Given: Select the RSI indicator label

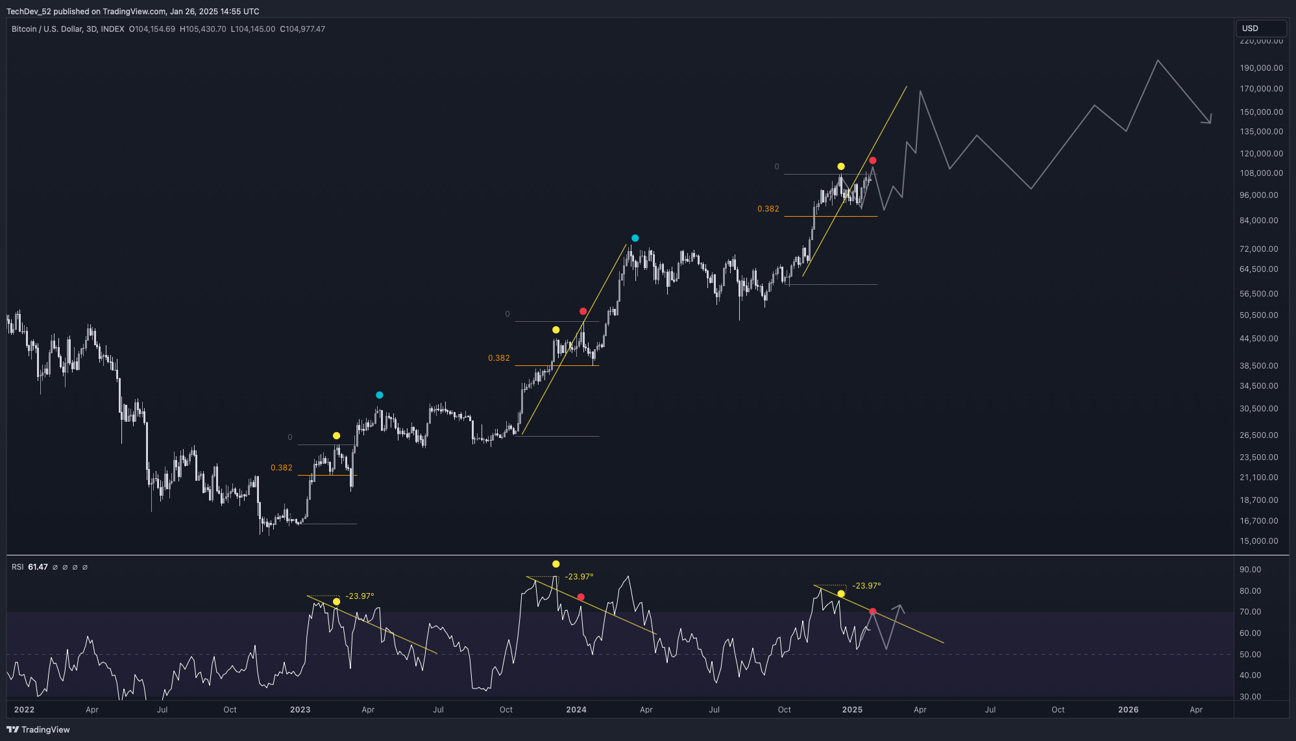Looking at the screenshot, I should [18, 567].
